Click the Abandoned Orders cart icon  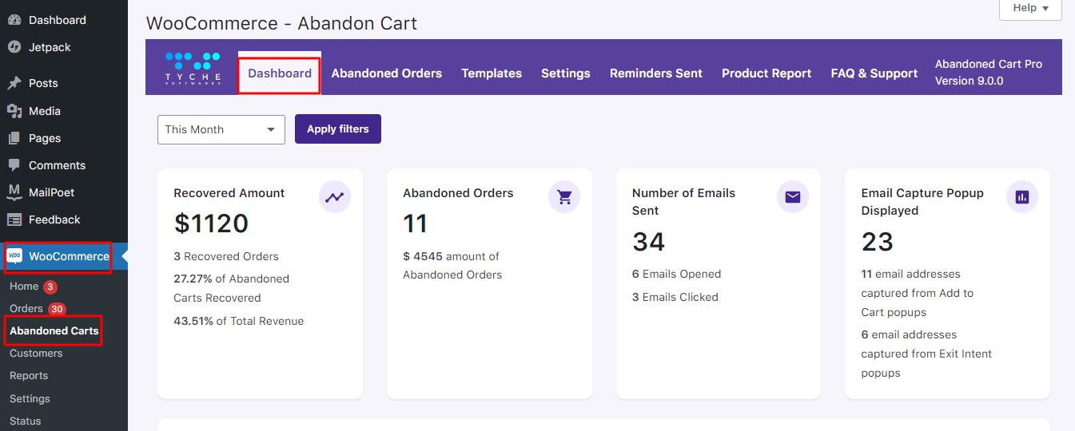[564, 197]
